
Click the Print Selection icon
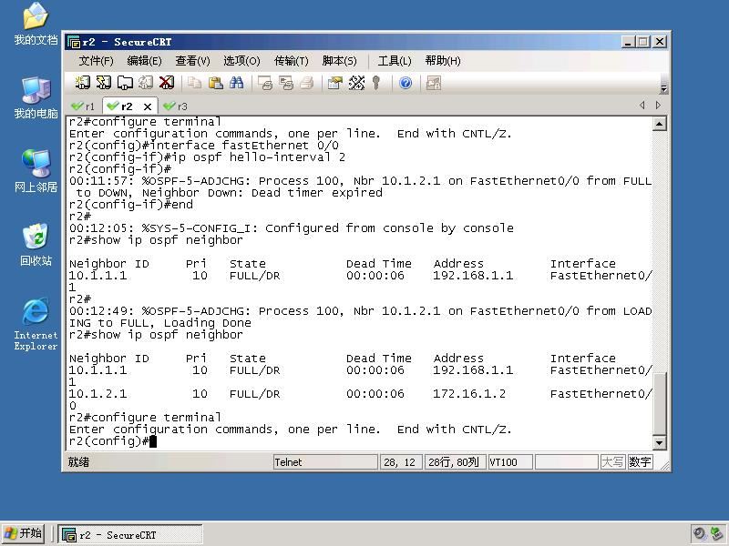286,83
